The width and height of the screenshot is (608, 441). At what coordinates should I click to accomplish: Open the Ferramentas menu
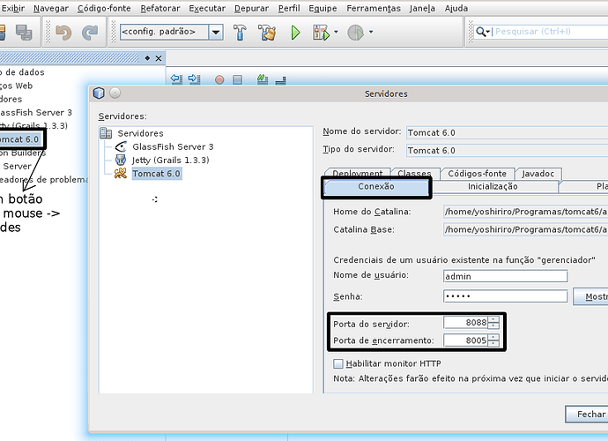click(374, 8)
